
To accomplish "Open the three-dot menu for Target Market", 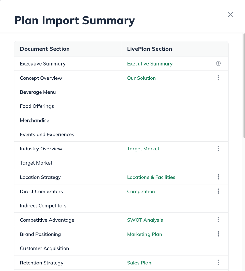I will pyautogui.click(x=218, y=149).
